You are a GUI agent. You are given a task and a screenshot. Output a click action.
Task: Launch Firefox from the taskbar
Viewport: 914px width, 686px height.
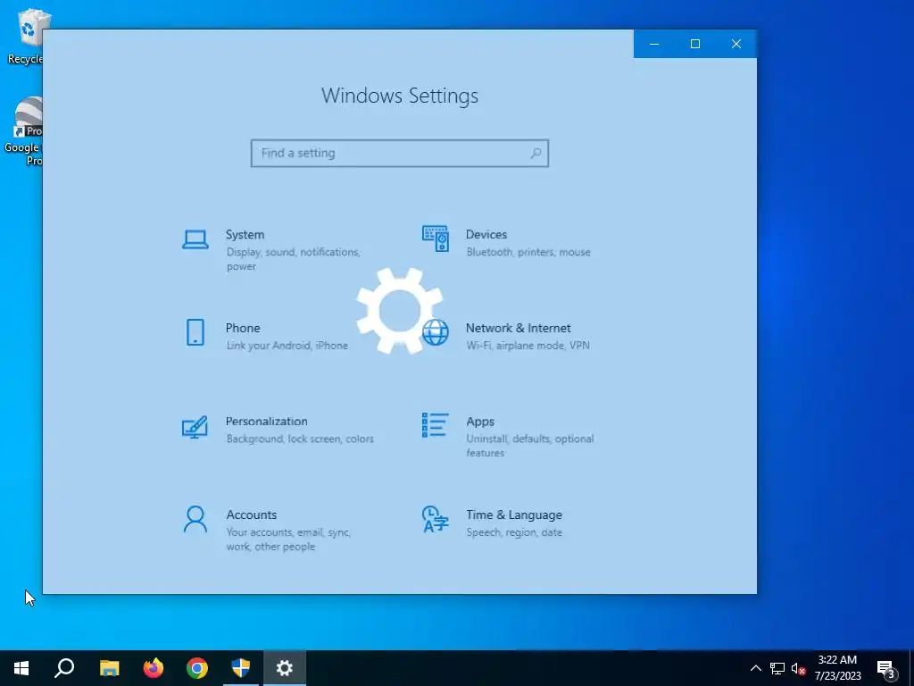154,668
